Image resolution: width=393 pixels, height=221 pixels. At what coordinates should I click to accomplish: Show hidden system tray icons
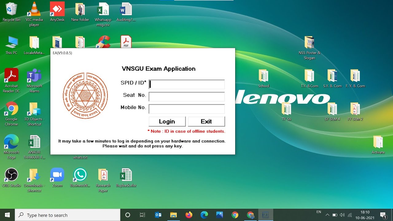(327, 215)
